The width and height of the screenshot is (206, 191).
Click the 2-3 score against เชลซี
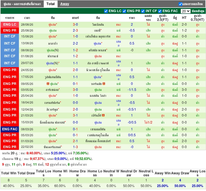pyautogui.click(x=75, y=30)
